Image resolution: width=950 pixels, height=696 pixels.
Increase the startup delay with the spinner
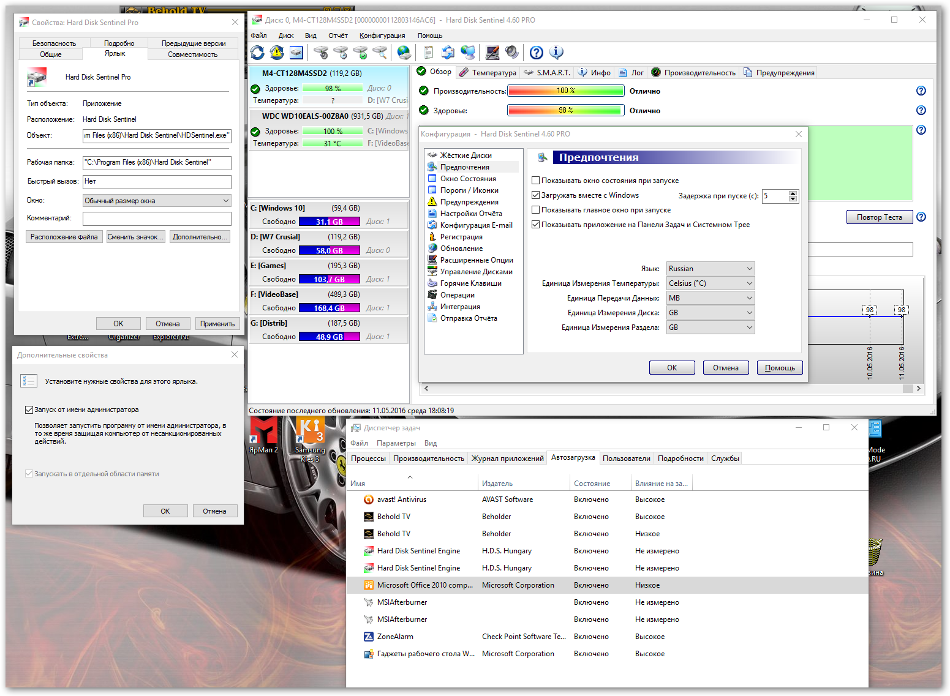click(793, 193)
